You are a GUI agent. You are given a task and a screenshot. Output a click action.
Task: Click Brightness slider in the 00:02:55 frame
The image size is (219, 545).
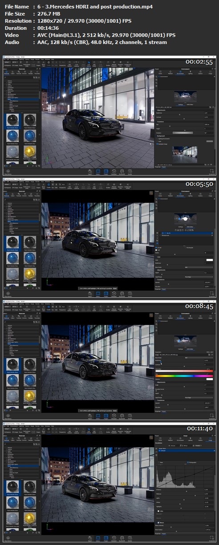click(180, 115)
